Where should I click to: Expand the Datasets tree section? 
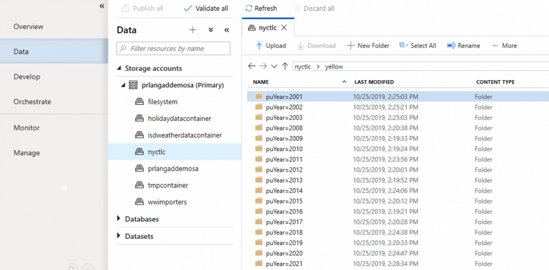click(x=119, y=236)
